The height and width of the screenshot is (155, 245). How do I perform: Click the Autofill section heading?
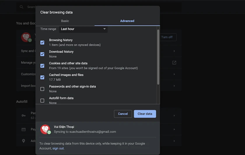pyautogui.click(x=22, y=102)
